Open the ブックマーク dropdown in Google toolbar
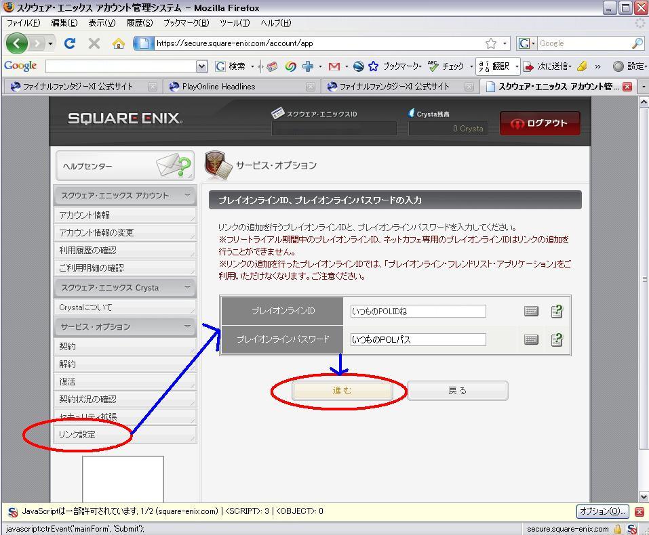This screenshot has width=649, height=535. point(402,66)
